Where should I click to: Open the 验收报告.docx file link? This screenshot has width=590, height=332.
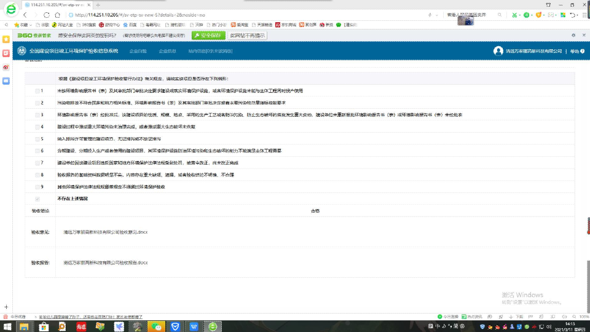click(106, 263)
